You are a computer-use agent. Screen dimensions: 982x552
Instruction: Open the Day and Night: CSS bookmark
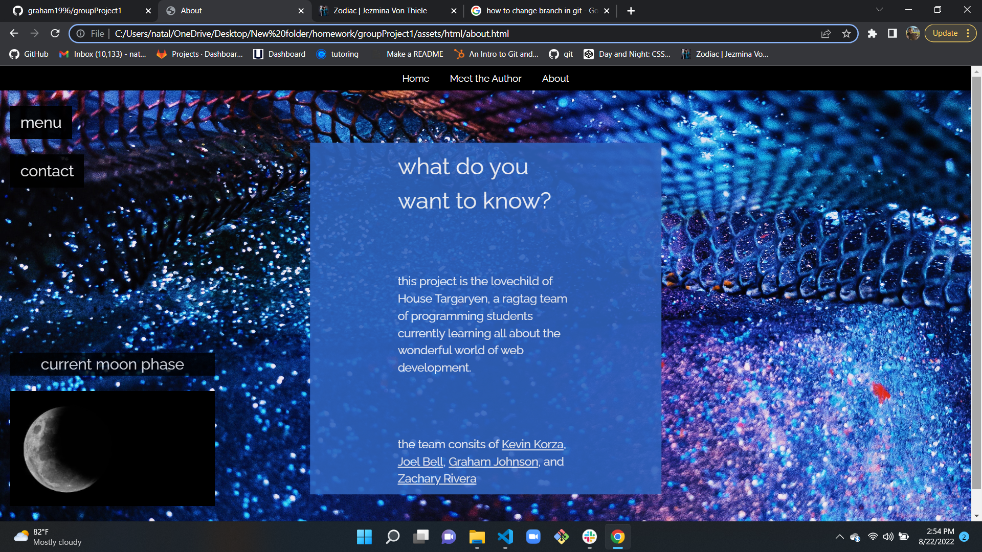[x=627, y=54]
